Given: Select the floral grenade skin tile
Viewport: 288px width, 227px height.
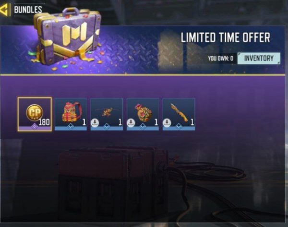Looking at the screenshot, I should pos(143,114).
